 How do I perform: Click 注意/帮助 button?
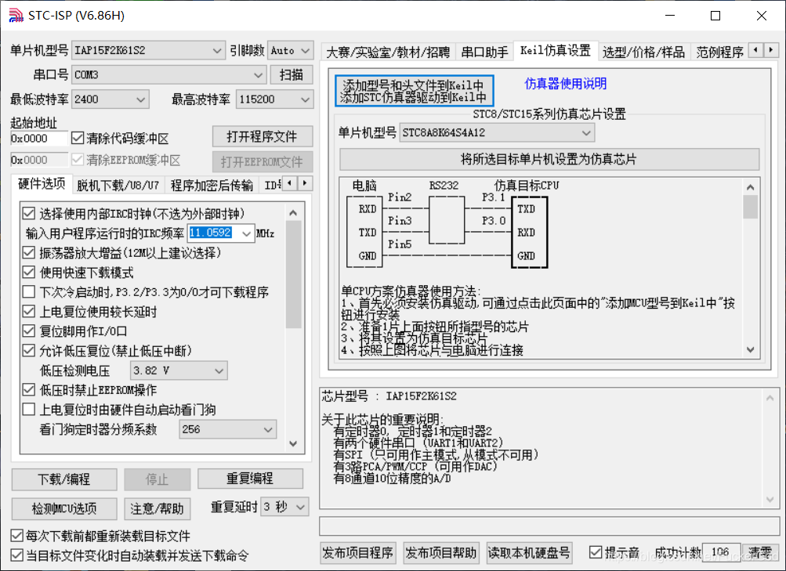[x=157, y=509]
